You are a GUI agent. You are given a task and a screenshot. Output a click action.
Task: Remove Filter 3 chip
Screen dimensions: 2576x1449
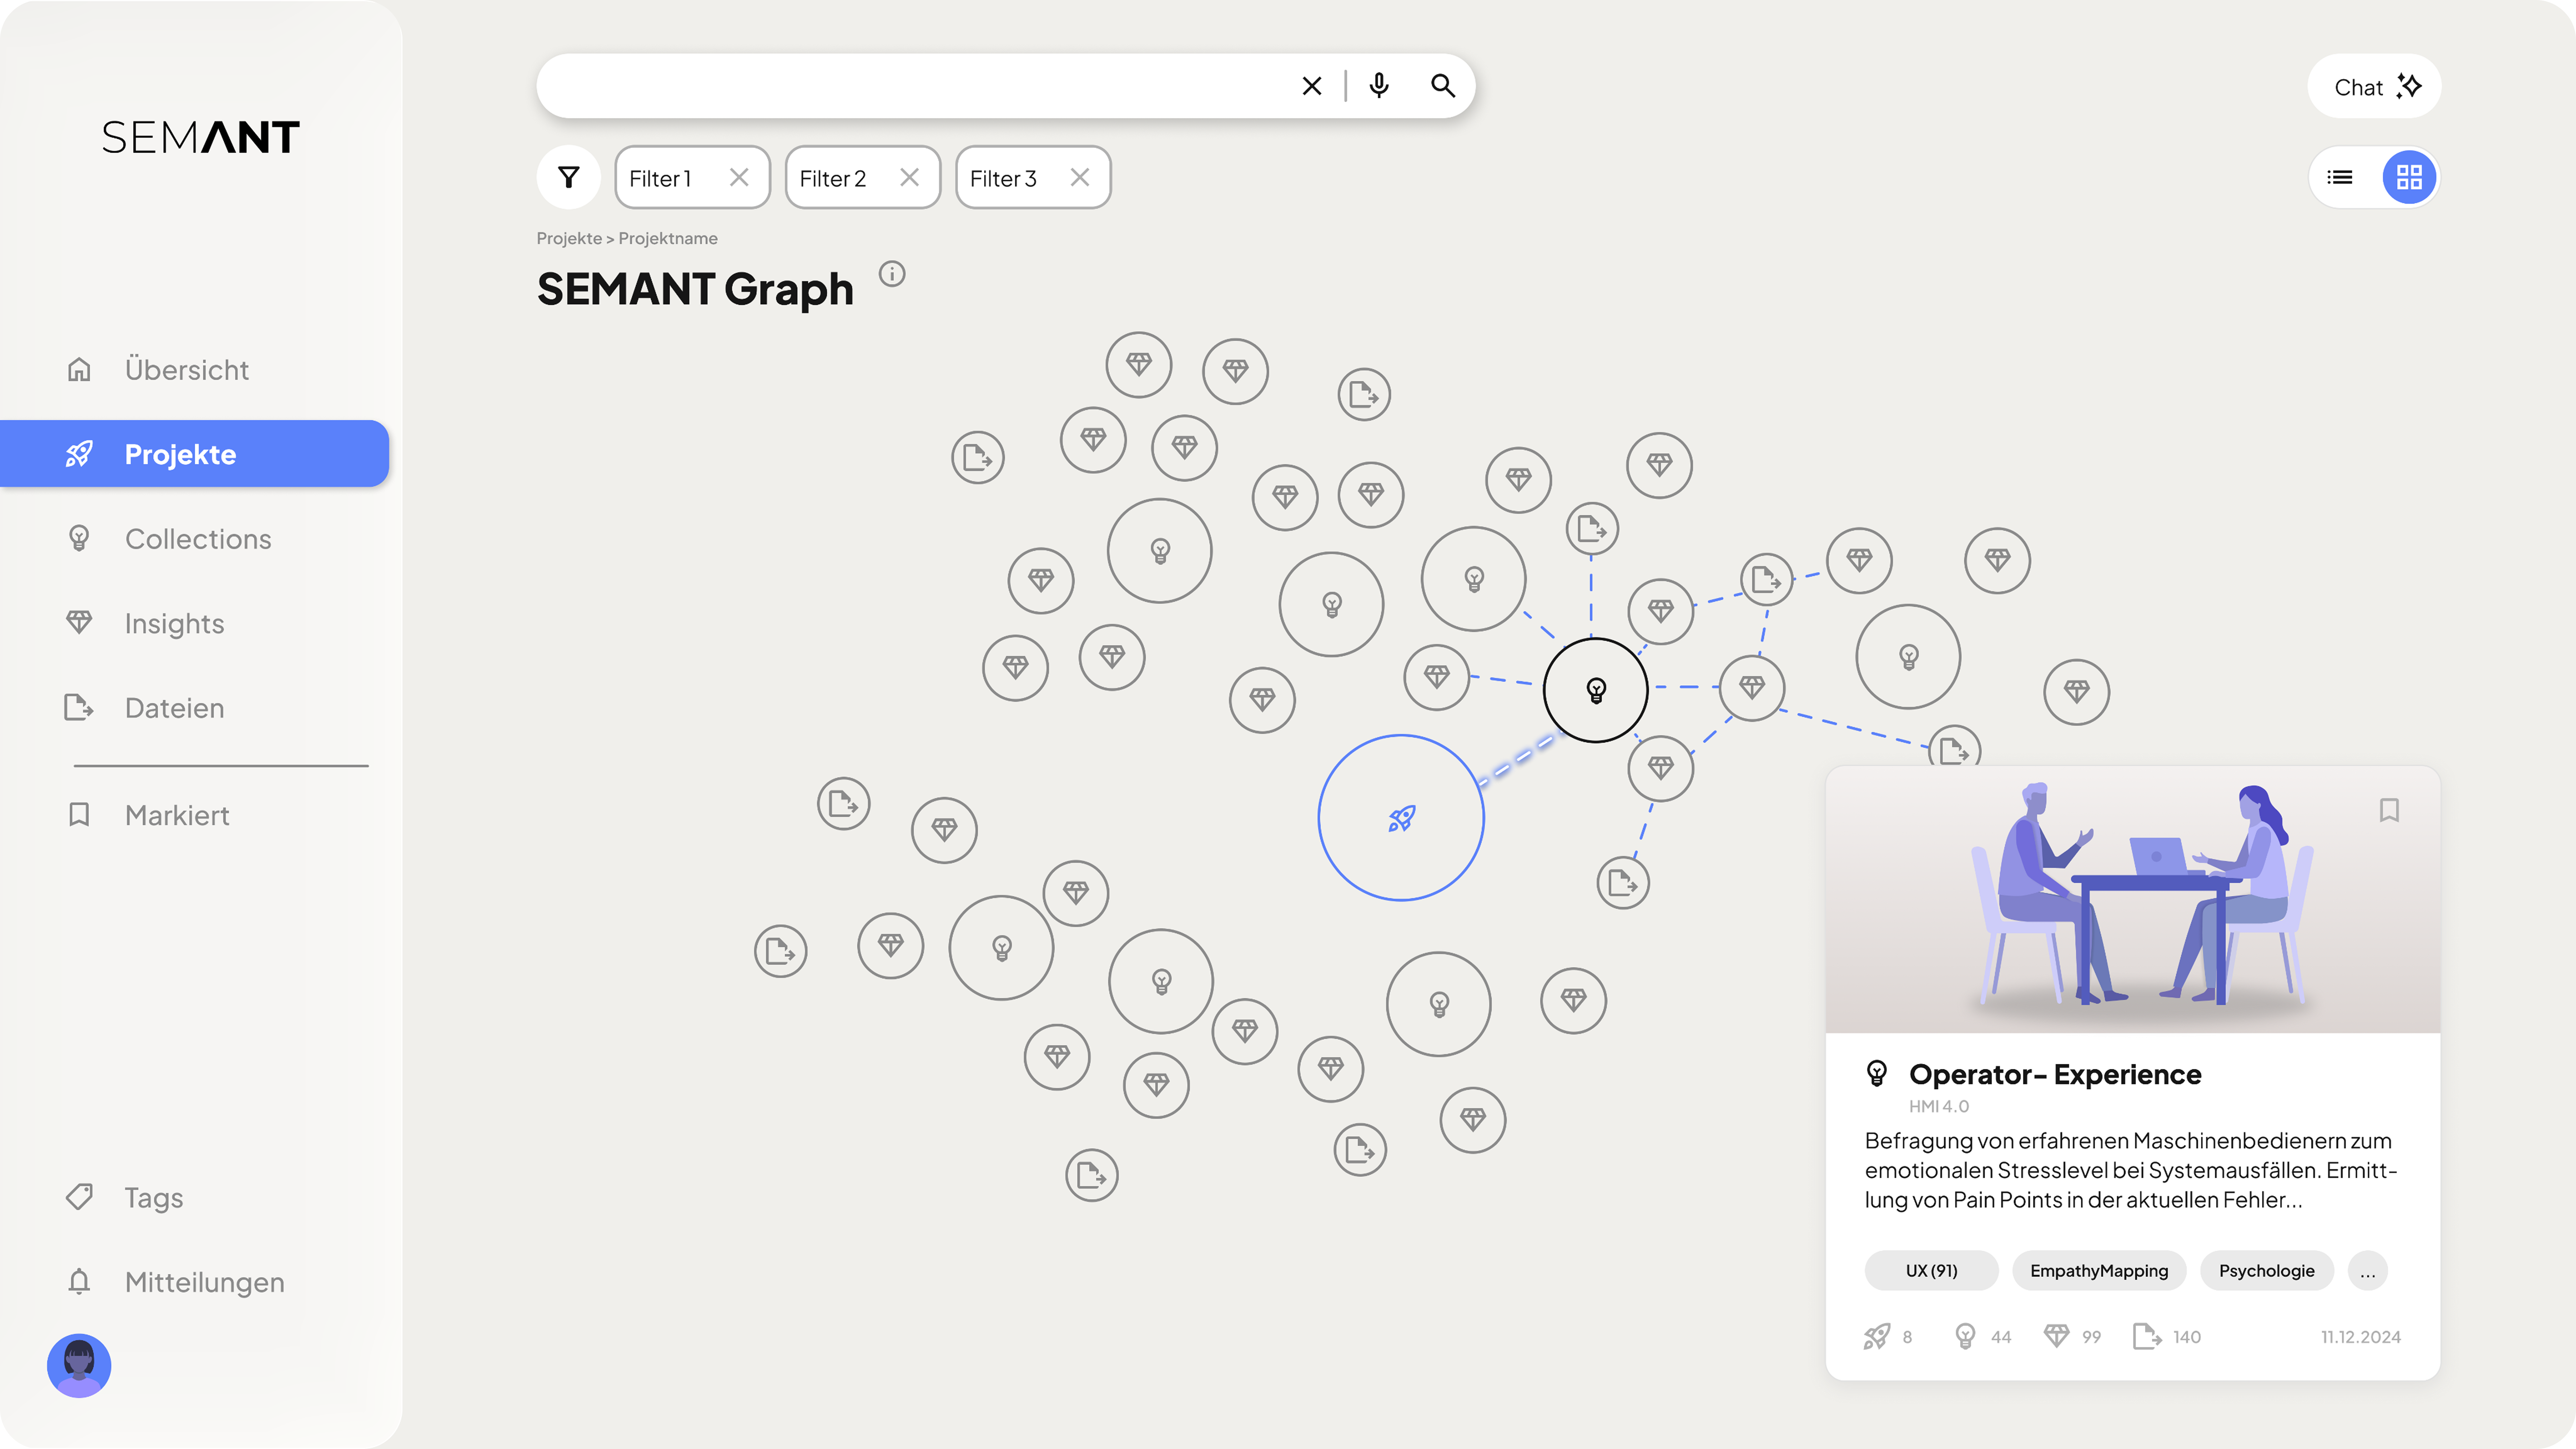click(1080, 178)
